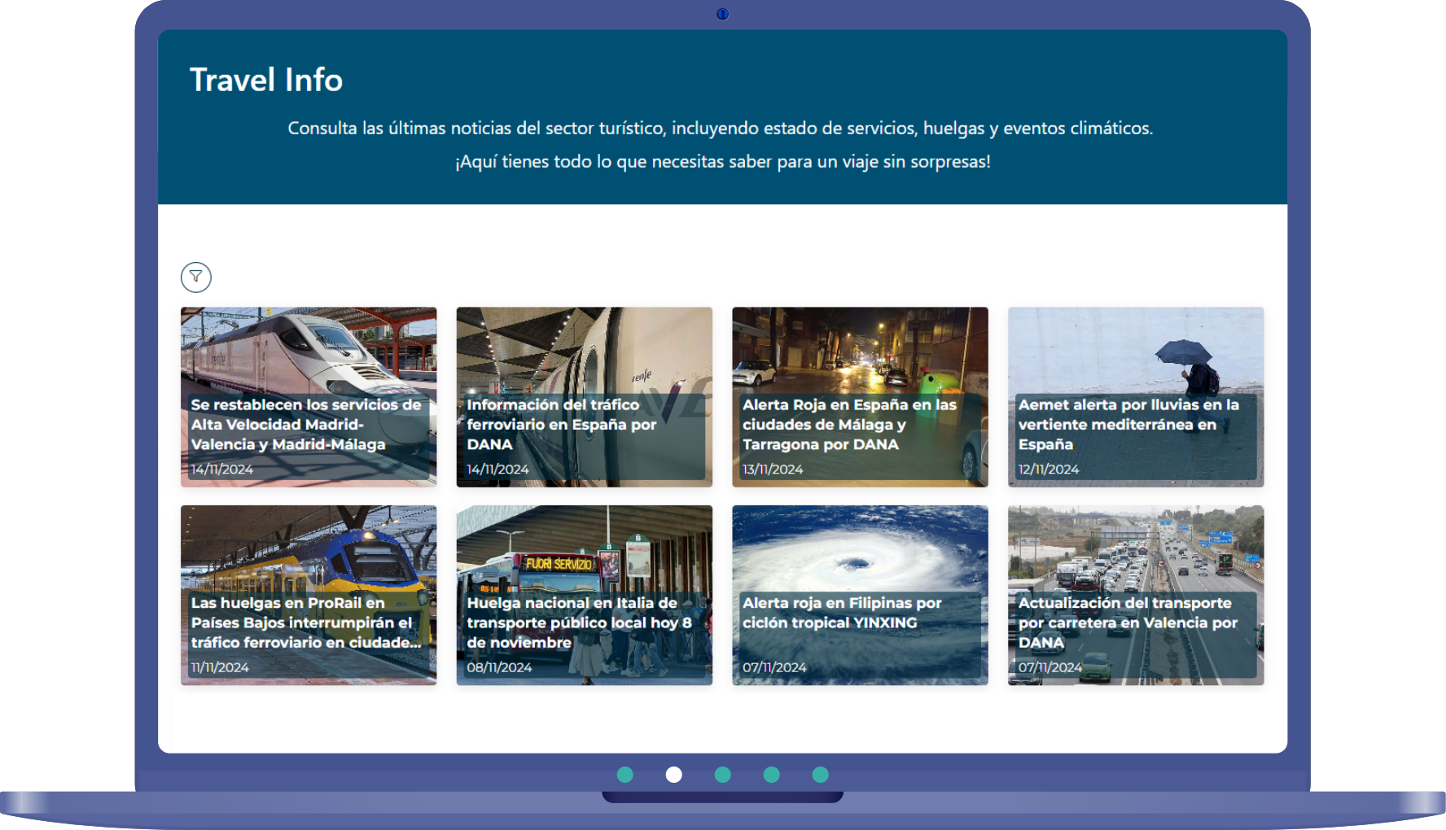Screen dimensions: 1446x830
Task: Click the 13/11/2024 date label
Action: [x=773, y=470]
